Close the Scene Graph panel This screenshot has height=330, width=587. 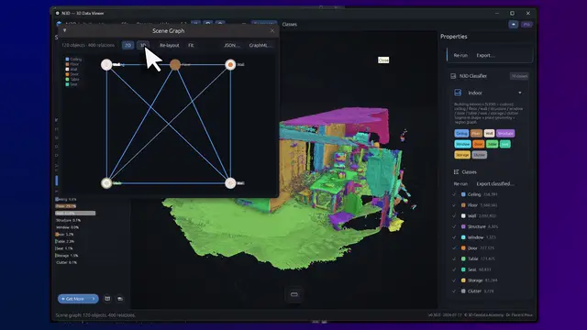[272, 30]
